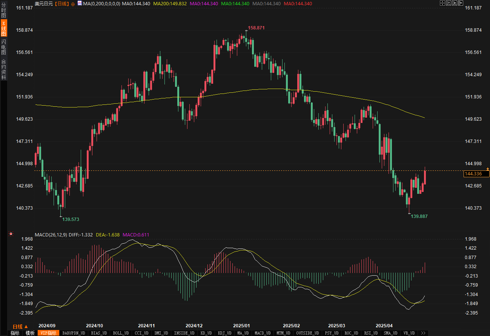This screenshot has width=490, height=336.
Task: Open the MACD(26,12,9) parameter settings
Action: tap(51, 235)
